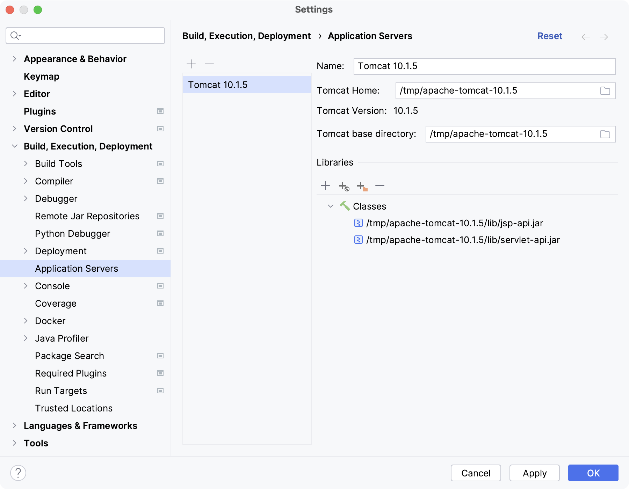Collapse the Classes library node
Screen dimensions: 629x489
click(331, 206)
